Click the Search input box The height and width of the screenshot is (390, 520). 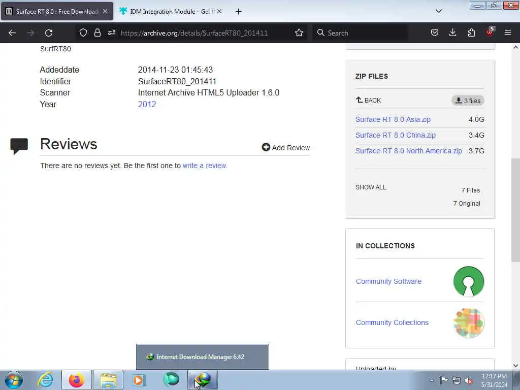[x=360, y=33]
